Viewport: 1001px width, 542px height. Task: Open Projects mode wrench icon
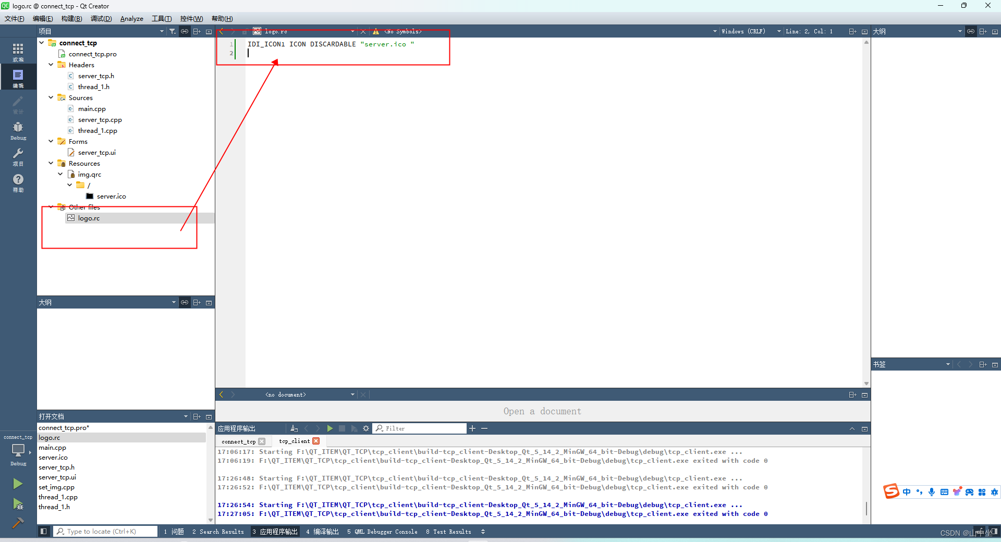18,156
